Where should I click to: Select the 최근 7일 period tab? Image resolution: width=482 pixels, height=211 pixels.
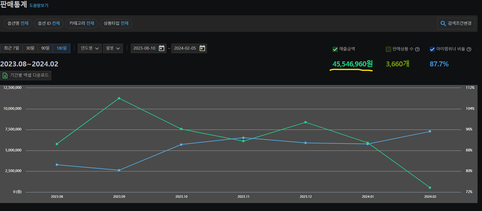[12, 48]
